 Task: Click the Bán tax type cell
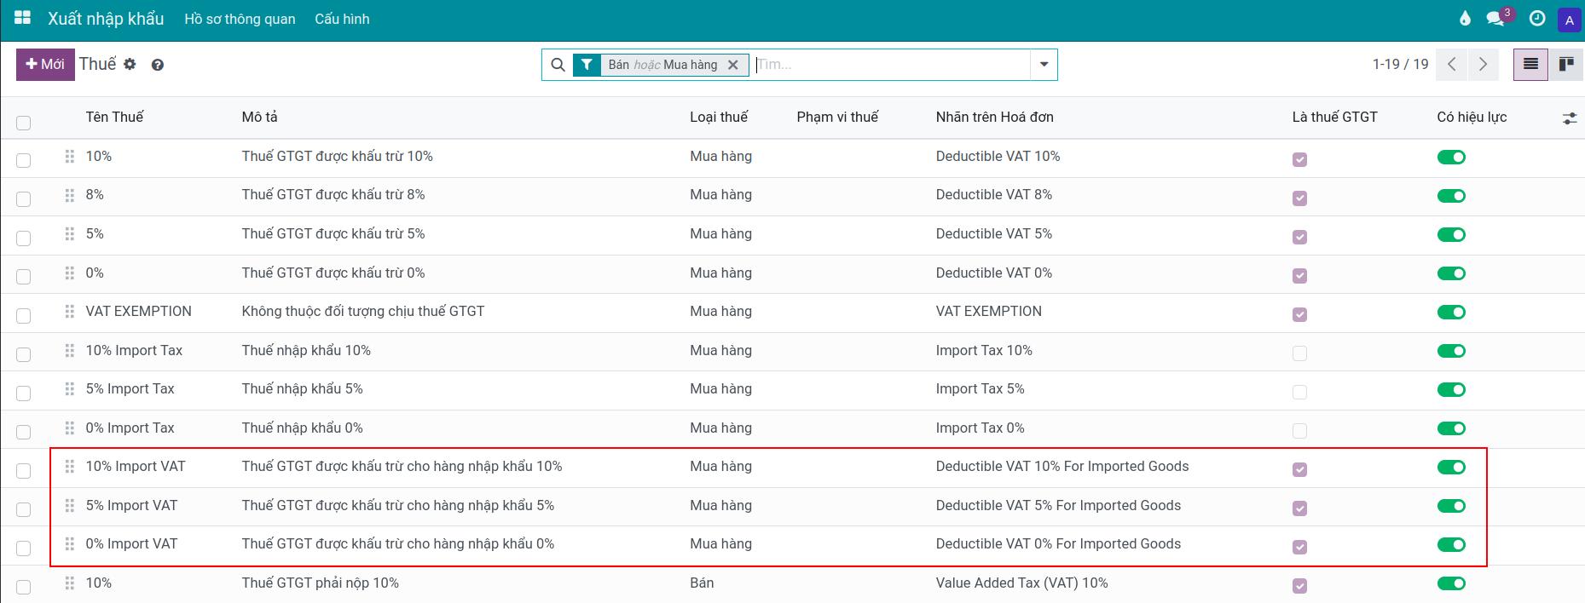tap(702, 583)
